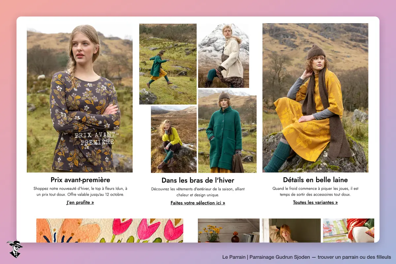Open the running woman in green coat photo

click(168, 64)
